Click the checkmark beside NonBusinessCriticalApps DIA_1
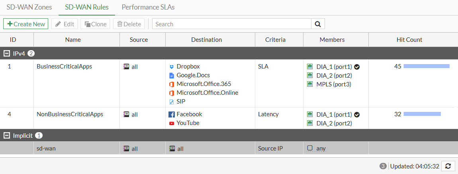This screenshot has height=174, width=458. click(357, 114)
